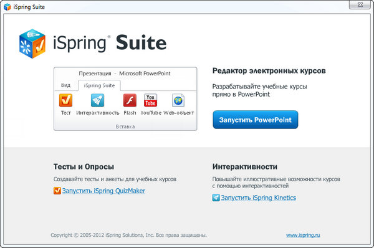Image resolution: width=374 pixels, height=248 pixels.
Task: Click the 'Создавайте тесты и анкеты' description
Action: (x=115, y=179)
